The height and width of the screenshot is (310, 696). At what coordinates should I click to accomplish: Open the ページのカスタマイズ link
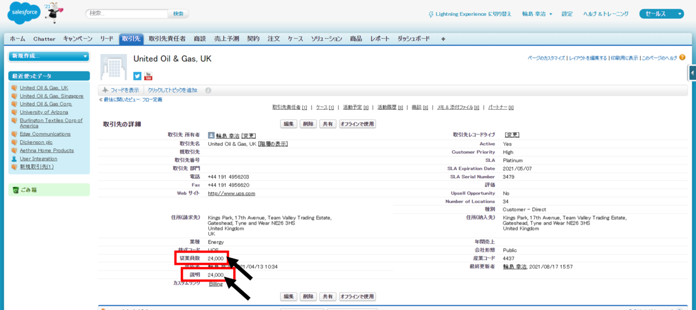tap(546, 58)
